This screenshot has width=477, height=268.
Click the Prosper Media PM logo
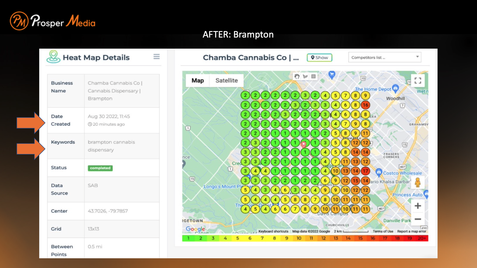(19, 21)
